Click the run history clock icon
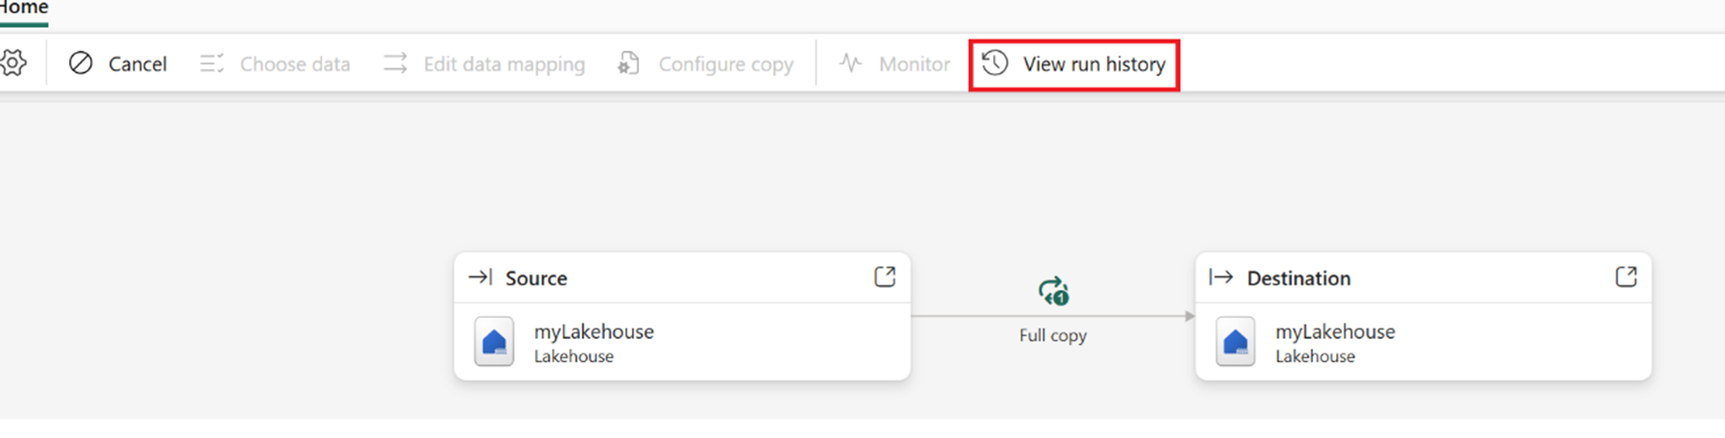Image resolution: width=1725 pixels, height=438 pixels. (x=995, y=63)
